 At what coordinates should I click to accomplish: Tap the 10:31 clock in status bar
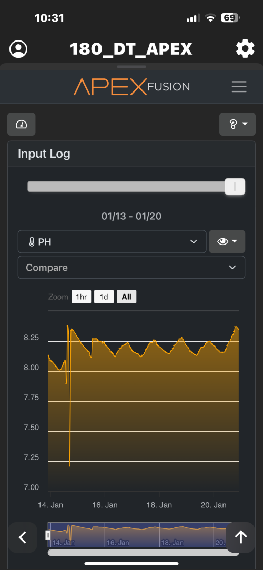coord(49,18)
